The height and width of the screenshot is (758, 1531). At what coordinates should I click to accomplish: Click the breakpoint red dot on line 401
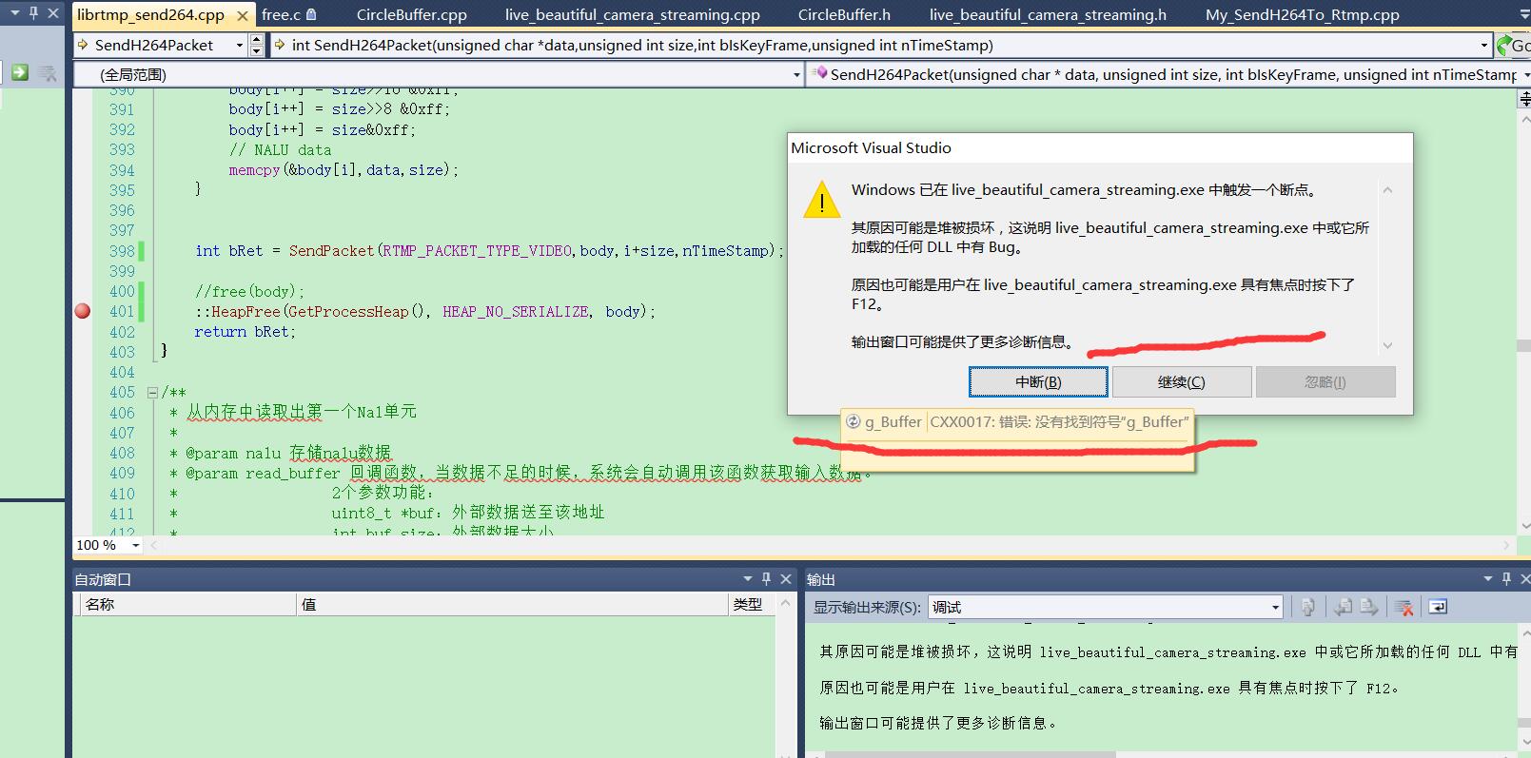[x=83, y=311]
